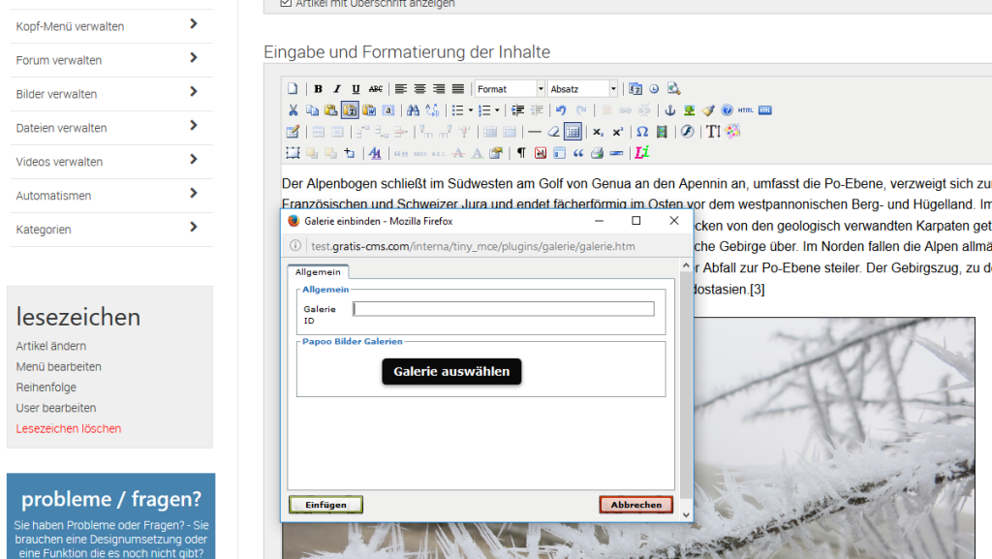Open the Find and Replace tool
The height and width of the screenshot is (559, 992).
point(433,109)
